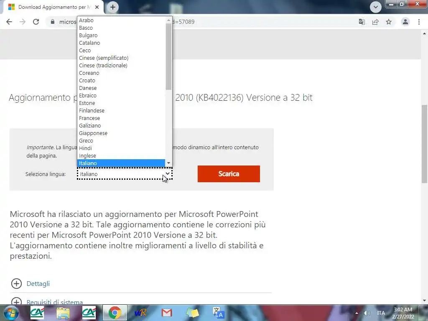Open Chrome three-dot menu
The height and width of the screenshot is (321, 428).
tap(419, 22)
